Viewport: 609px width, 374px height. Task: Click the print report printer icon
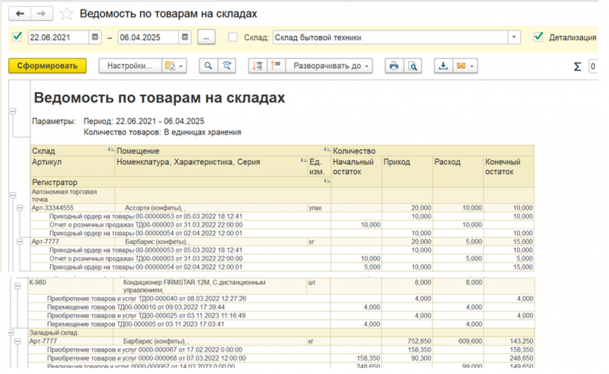(x=393, y=66)
